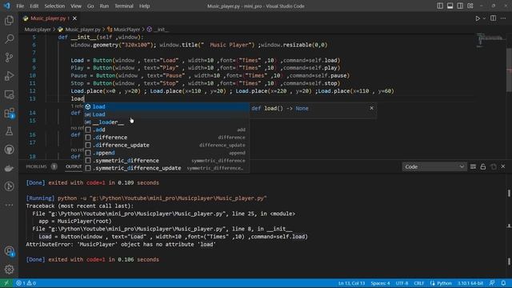Open the Search view in activity bar
This screenshot has height=288, width=512.
9,39
